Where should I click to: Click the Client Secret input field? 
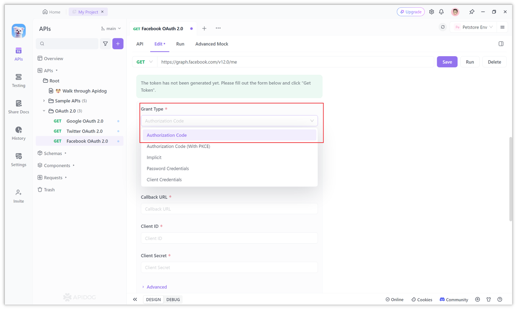pyautogui.click(x=229, y=267)
